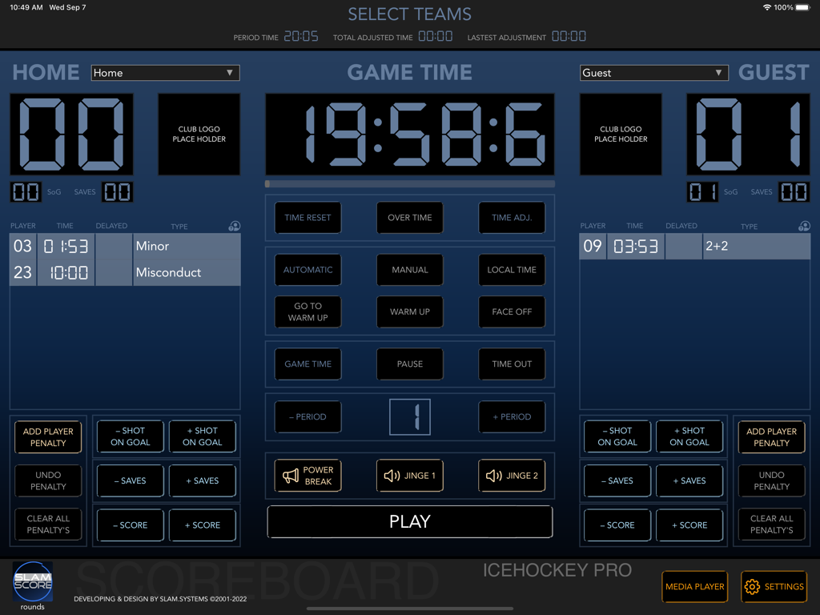Click the guest club logo placeholder
The width and height of the screenshot is (820, 615).
621,134
